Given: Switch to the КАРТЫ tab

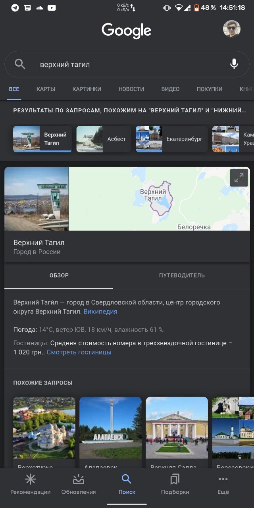Looking at the screenshot, I should pyautogui.click(x=46, y=89).
